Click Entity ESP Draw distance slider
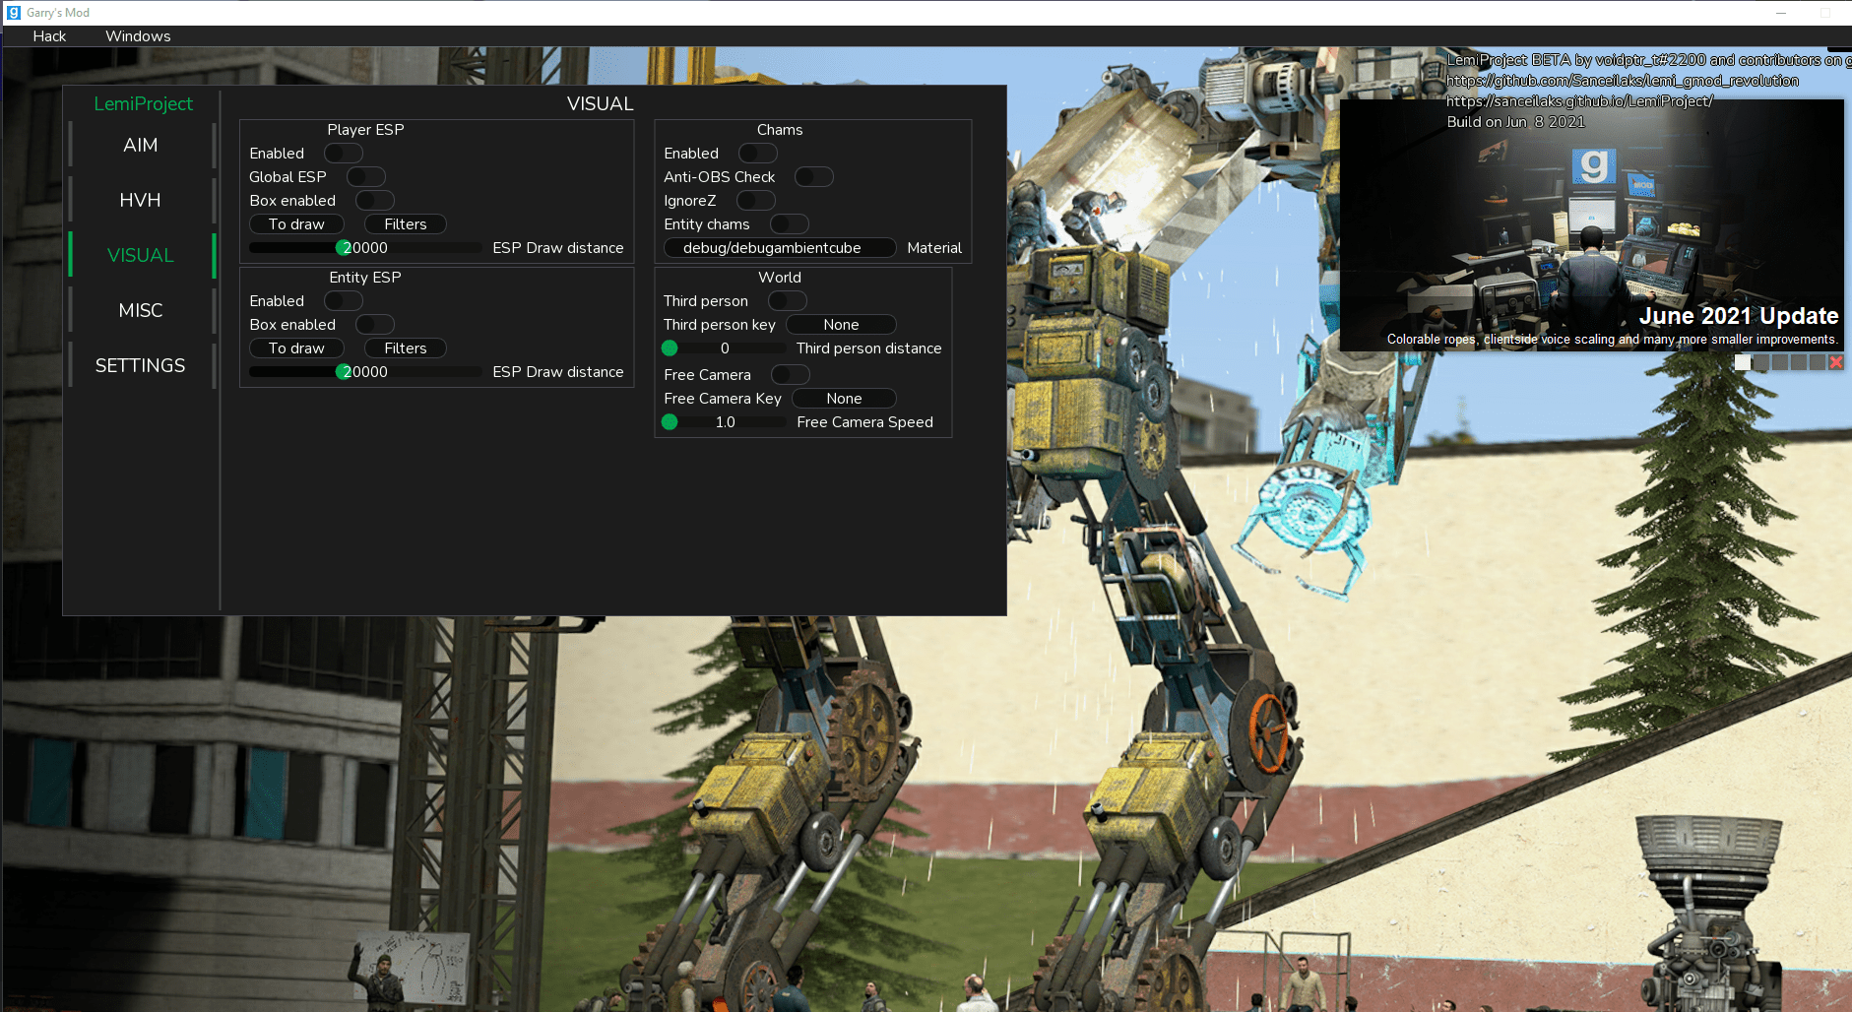Screen dimensions: 1852x1012 pyautogui.click(x=365, y=372)
